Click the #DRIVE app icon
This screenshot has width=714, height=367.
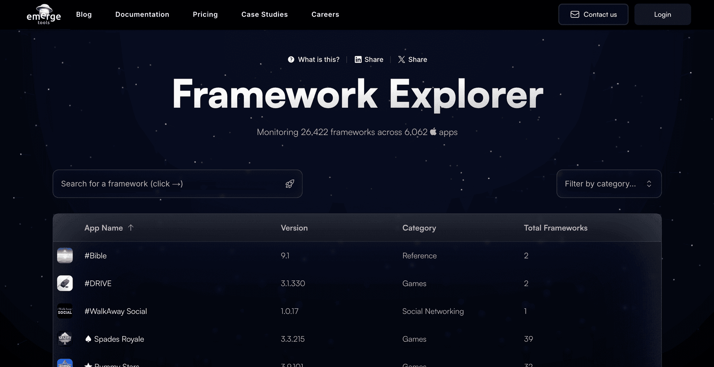(x=65, y=283)
